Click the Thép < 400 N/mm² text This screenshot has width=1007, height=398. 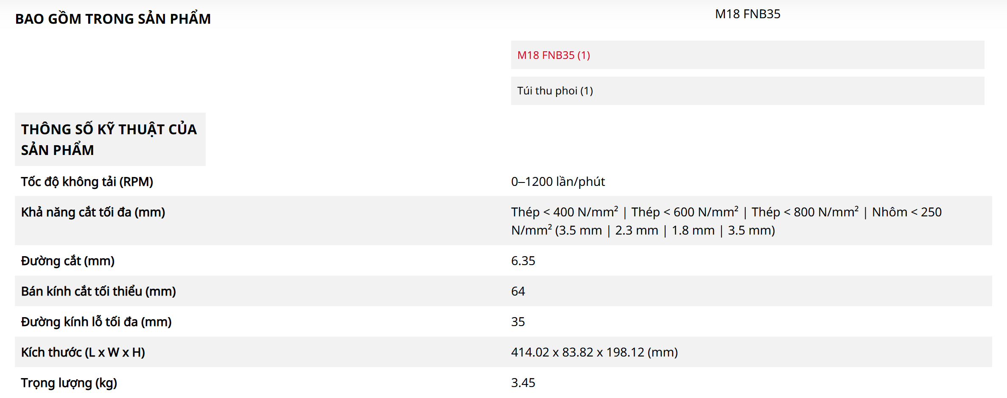pyautogui.click(x=564, y=212)
